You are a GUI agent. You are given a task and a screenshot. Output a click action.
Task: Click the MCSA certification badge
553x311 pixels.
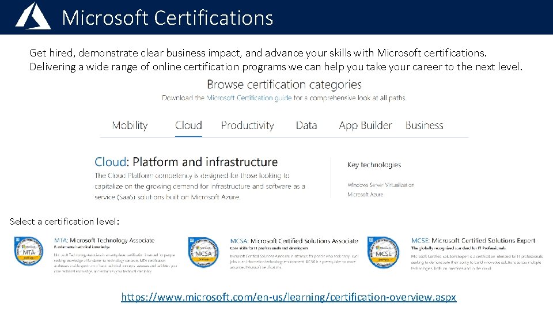tap(203, 252)
